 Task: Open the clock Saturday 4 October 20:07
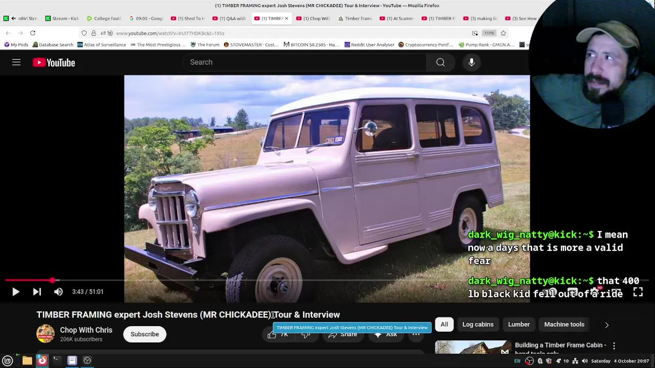(x=620, y=361)
